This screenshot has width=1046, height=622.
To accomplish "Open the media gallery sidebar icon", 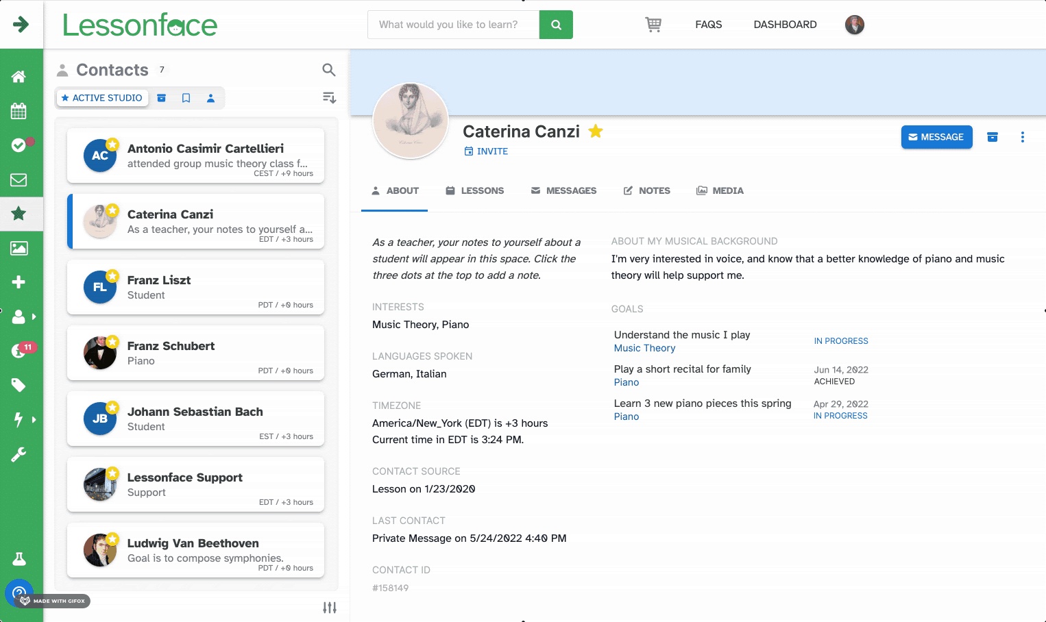I will pos(19,248).
